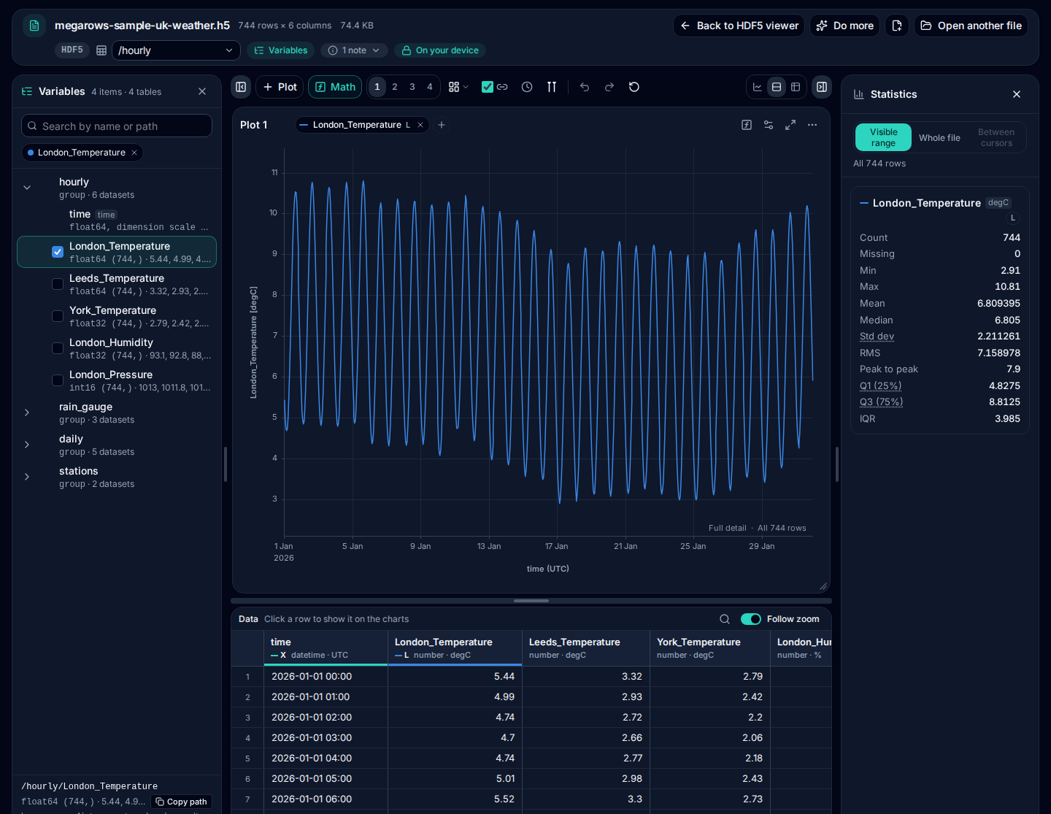
Task: Open Plot 1 settings sliders icon
Action: (769, 125)
